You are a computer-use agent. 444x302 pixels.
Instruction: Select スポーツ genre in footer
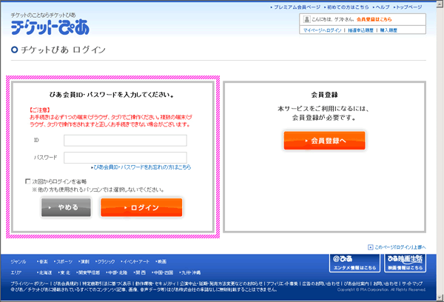click(63, 261)
